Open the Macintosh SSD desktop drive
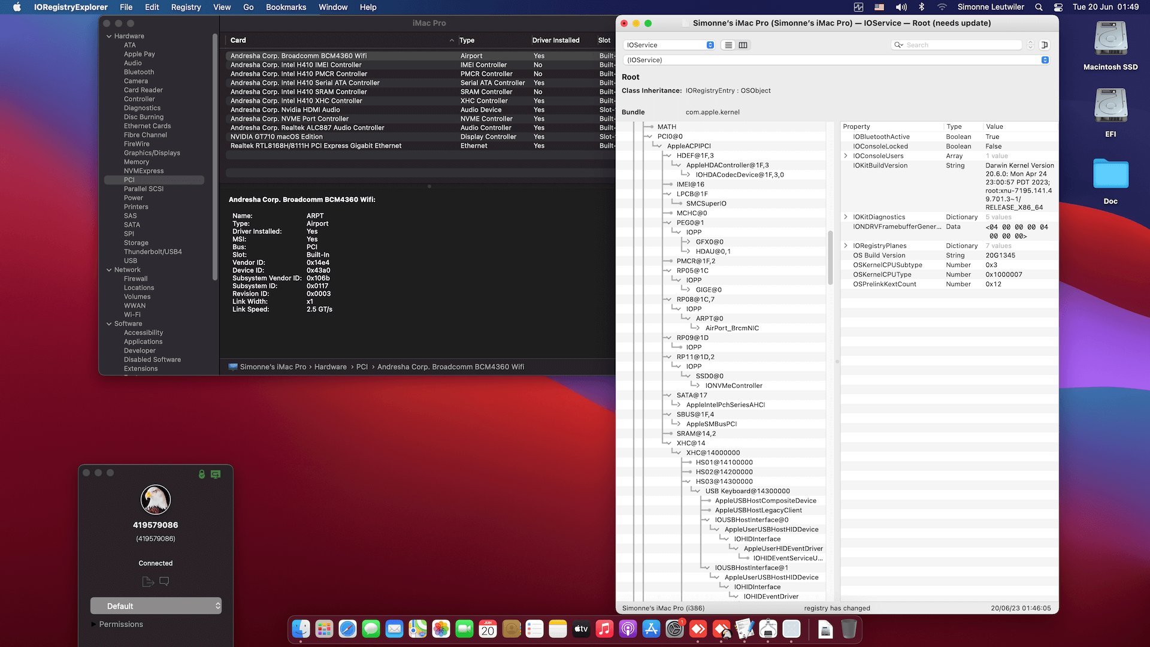The height and width of the screenshot is (647, 1150). tap(1110, 40)
